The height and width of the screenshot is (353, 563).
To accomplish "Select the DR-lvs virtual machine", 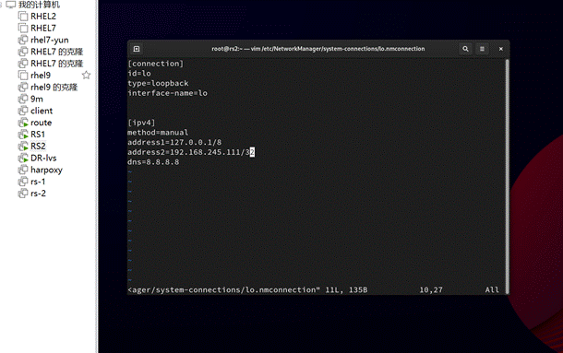I will (43, 159).
